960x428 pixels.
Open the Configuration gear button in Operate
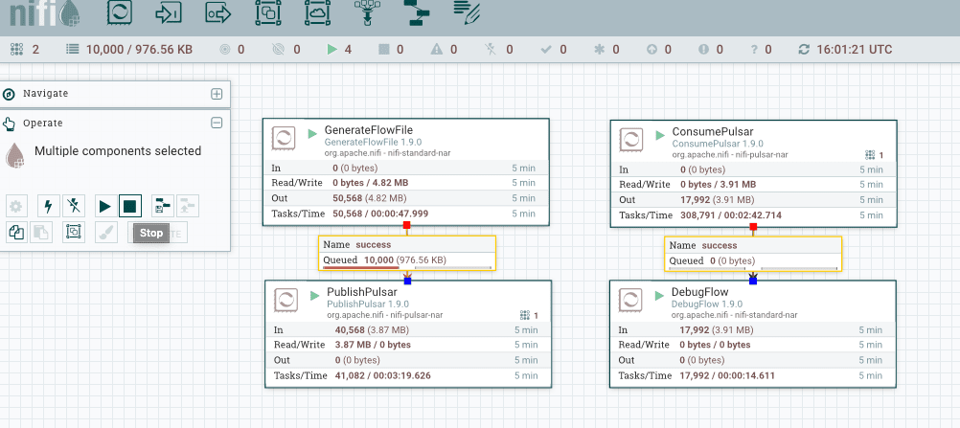pyautogui.click(x=16, y=207)
